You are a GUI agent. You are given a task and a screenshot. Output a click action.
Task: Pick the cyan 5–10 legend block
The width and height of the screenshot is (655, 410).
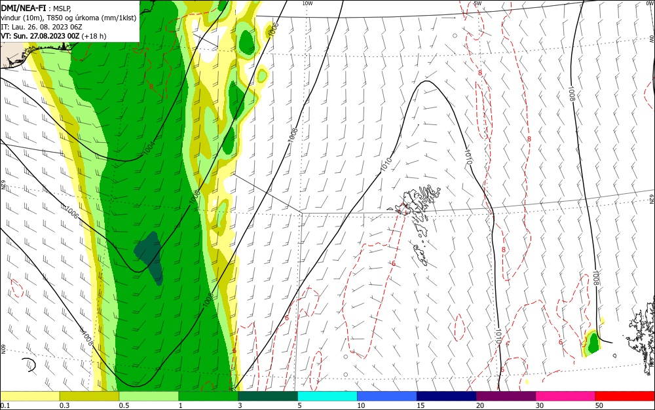pyautogui.click(x=327, y=396)
